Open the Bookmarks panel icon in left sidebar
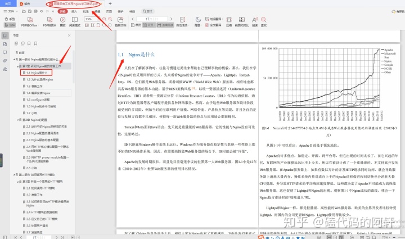Image resolution: width=405 pixels, height=239 pixels. pos(5,35)
